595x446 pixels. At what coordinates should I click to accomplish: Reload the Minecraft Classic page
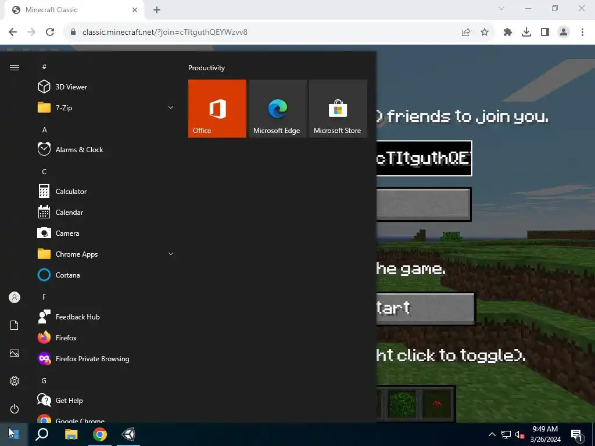(50, 33)
